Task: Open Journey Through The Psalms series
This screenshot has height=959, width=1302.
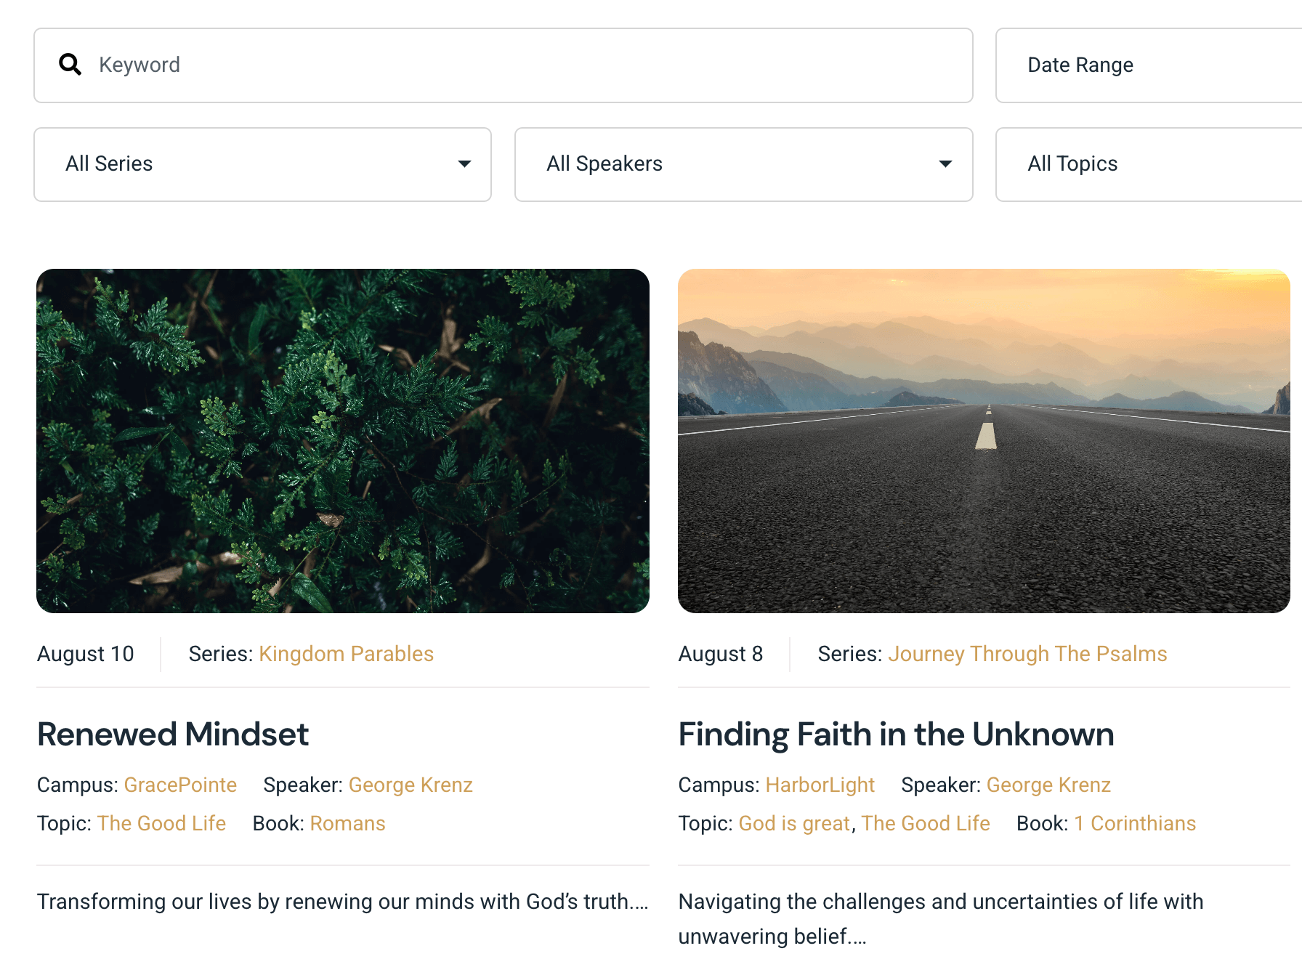Action: [x=1027, y=654]
